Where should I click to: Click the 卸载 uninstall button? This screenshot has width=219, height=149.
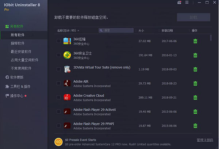tap(193, 17)
